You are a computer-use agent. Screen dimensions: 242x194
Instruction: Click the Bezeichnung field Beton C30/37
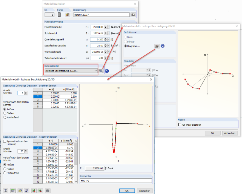click(x=101, y=15)
